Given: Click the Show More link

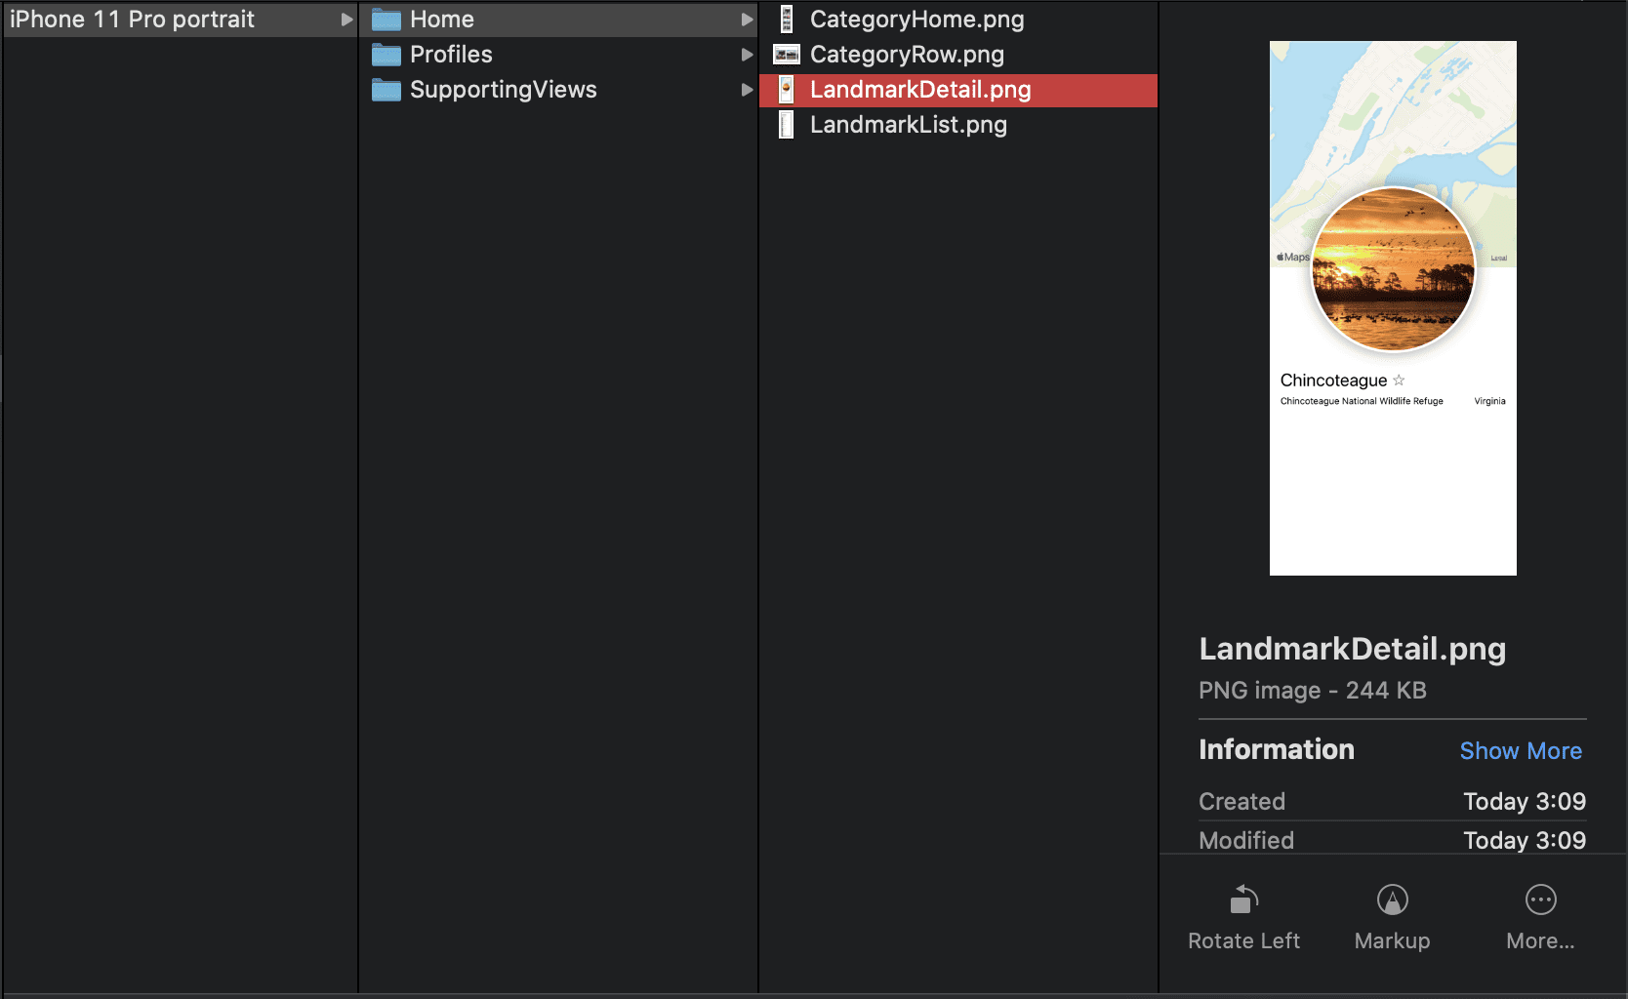Looking at the screenshot, I should click(1521, 751).
